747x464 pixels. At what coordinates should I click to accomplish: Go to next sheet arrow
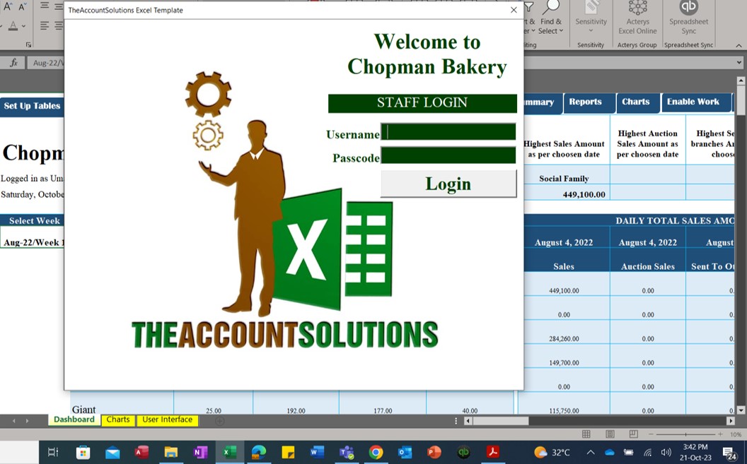pos(27,421)
